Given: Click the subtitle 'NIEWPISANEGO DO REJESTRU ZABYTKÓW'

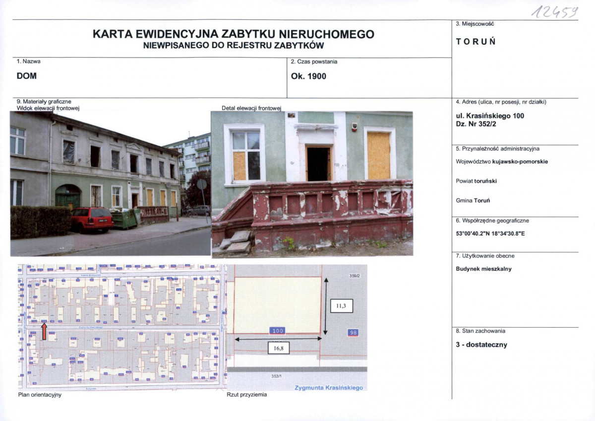Looking at the screenshot, I should click(x=233, y=46).
